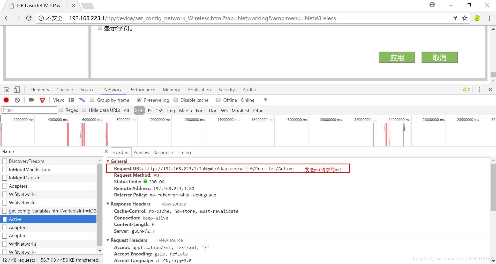Close the HP LaserJet M104w tab
The height and width of the screenshot is (264, 496).
(73, 5)
